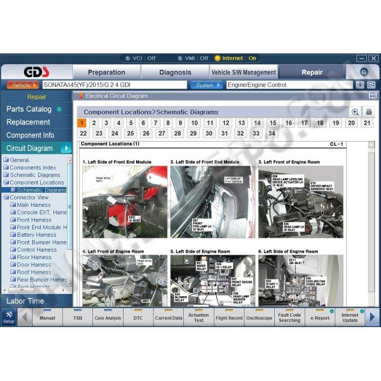
Task: Open Fault Code Searching button
Action: (290, 317)
